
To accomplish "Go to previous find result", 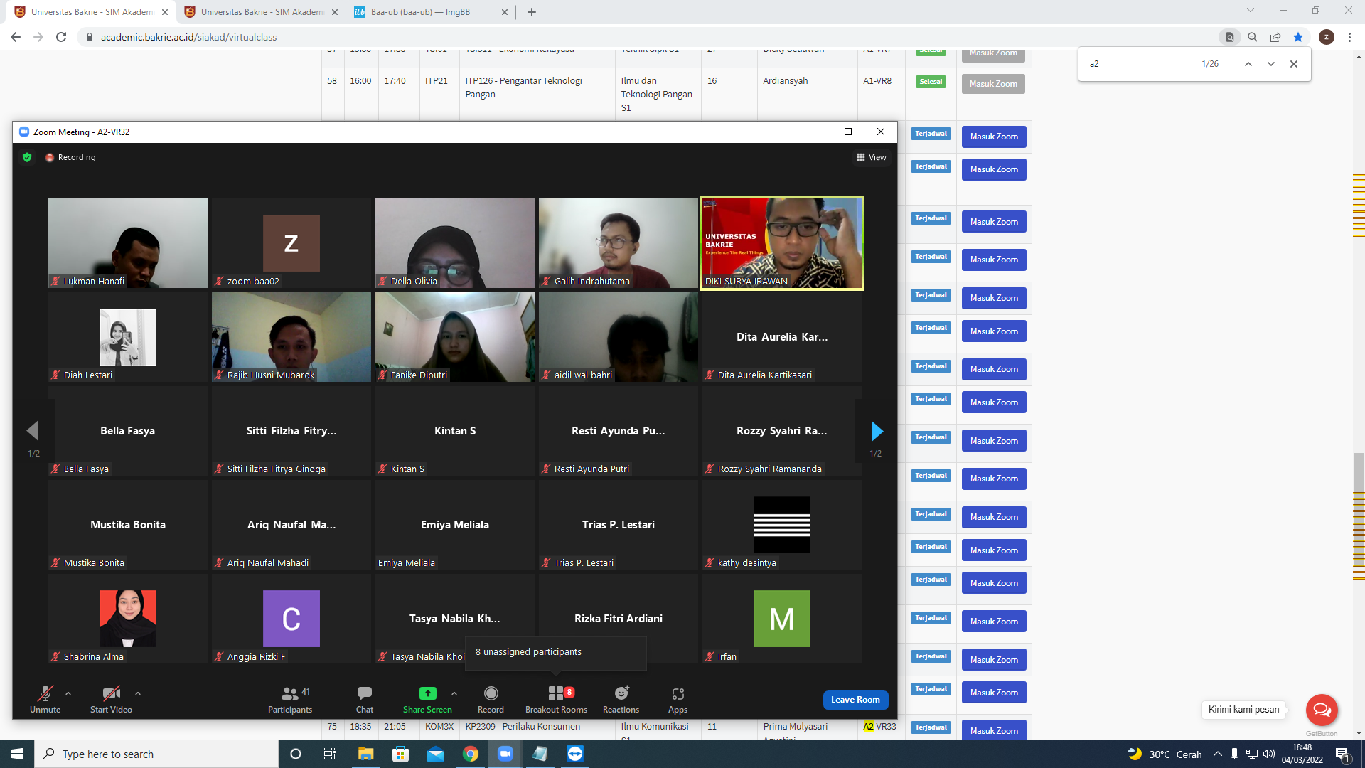I will click(x=1248, y=64).
